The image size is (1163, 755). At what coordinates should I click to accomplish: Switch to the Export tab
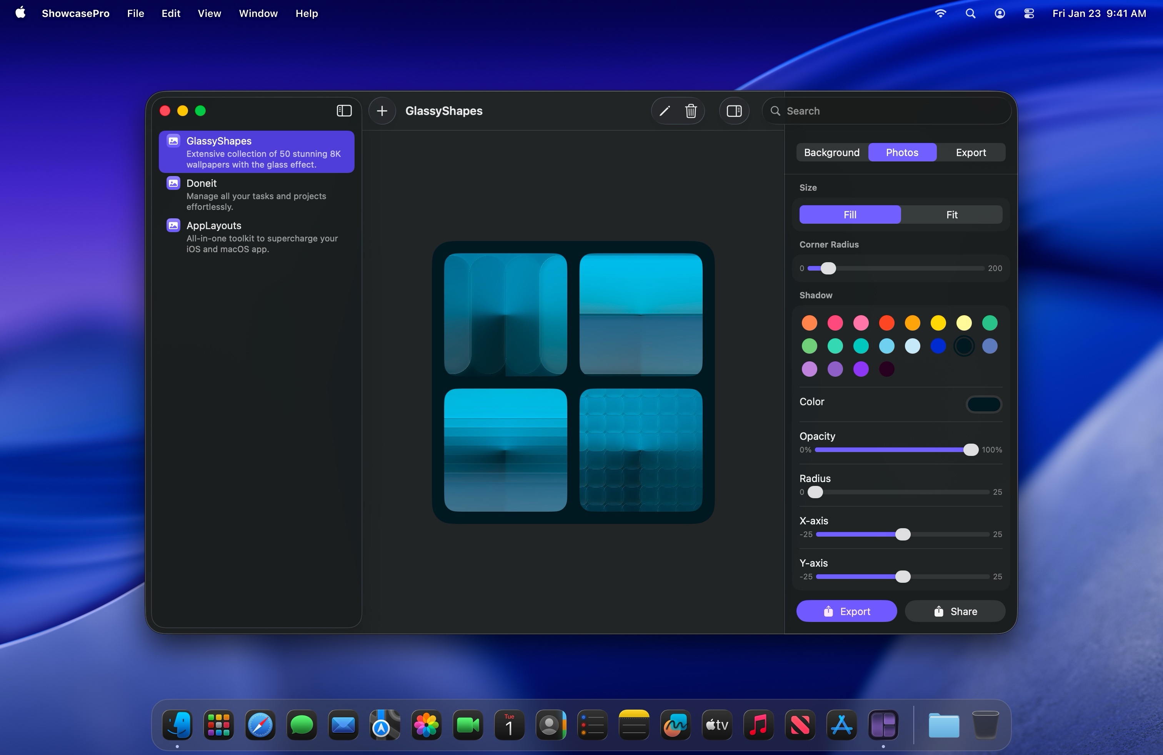[970, 152]
